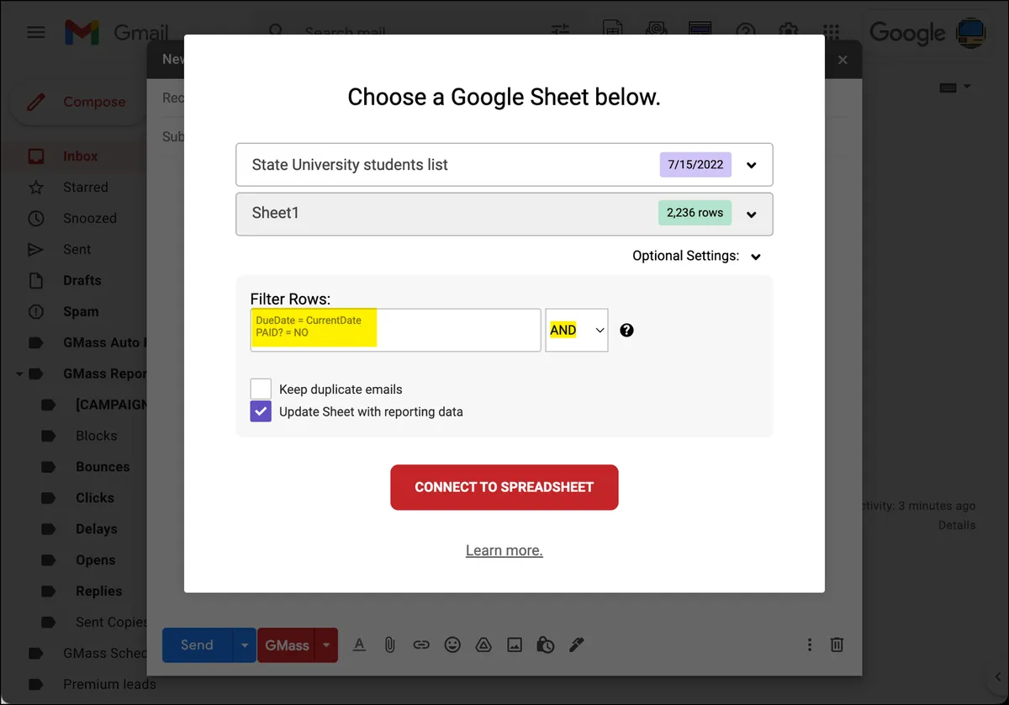This screenshot has width=1009, height=705.
Task: Open Google apps grid
Action: (x=831, y=32)
